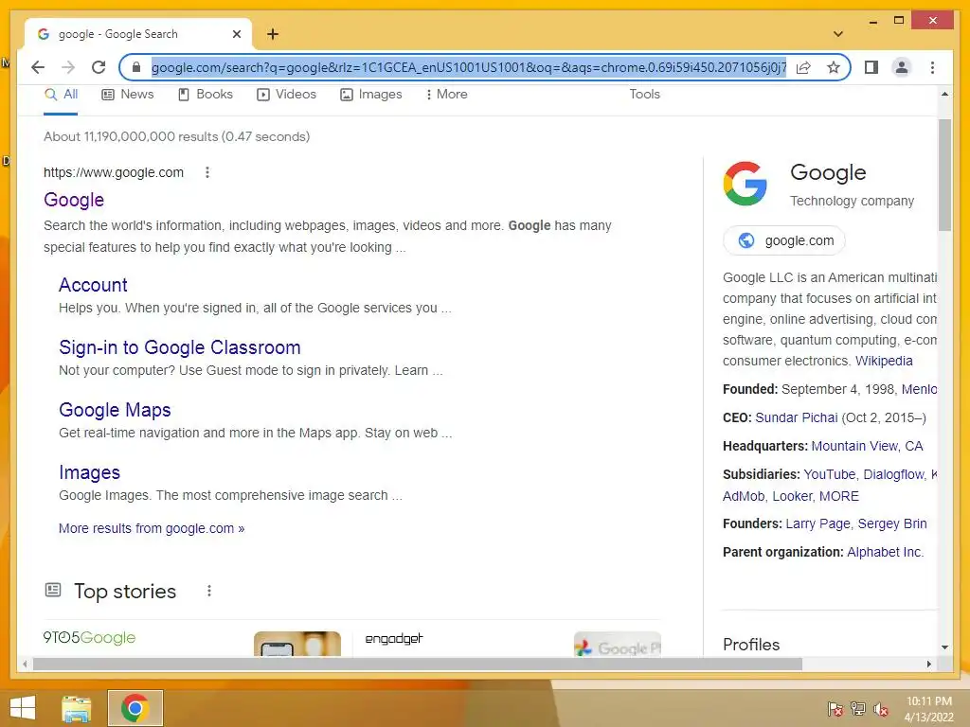Open the options menu beside https://www.google.com
This screenshot has width=970, height=727.
(x=207, y=172)
